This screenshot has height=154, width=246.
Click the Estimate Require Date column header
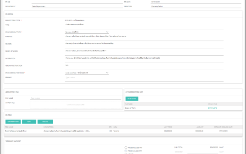[x=223, y=127]
